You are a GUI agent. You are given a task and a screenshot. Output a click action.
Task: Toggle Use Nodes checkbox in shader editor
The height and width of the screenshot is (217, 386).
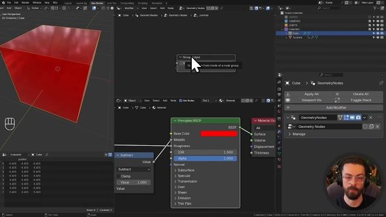pyautogui.click(x=180, y=101)
